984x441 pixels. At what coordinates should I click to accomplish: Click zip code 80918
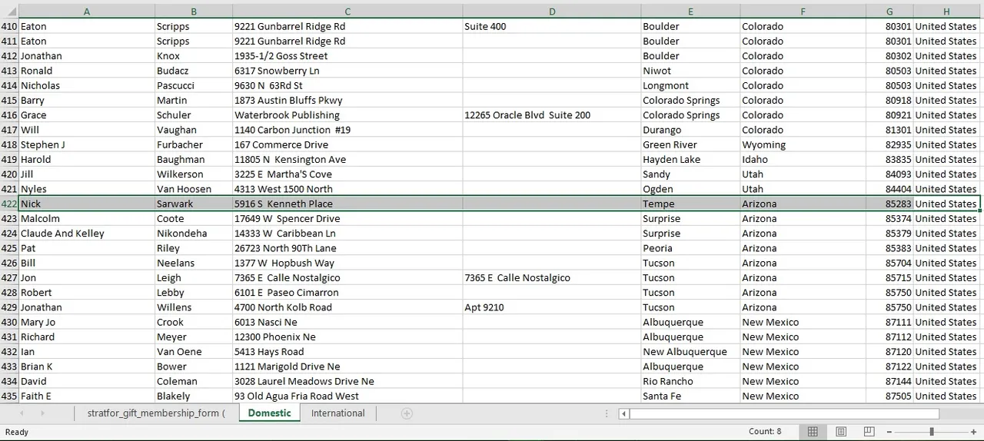click(889, 100)
